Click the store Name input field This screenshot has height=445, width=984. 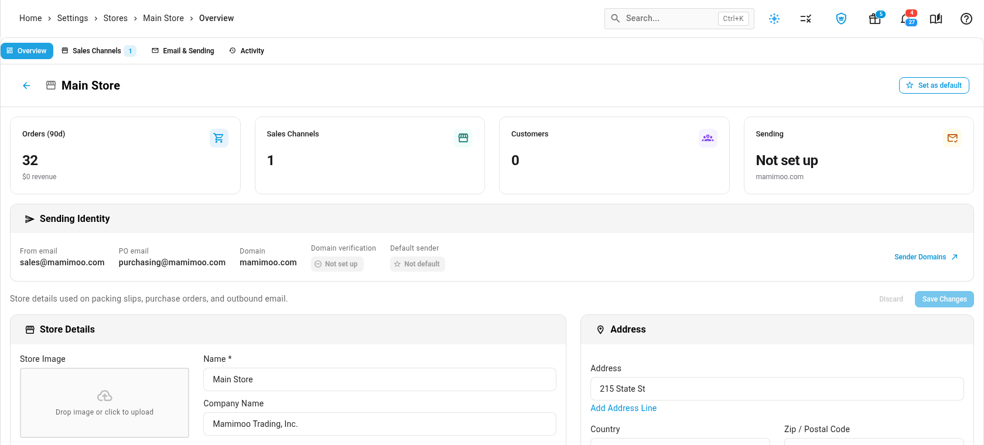(x=380, y=379)
